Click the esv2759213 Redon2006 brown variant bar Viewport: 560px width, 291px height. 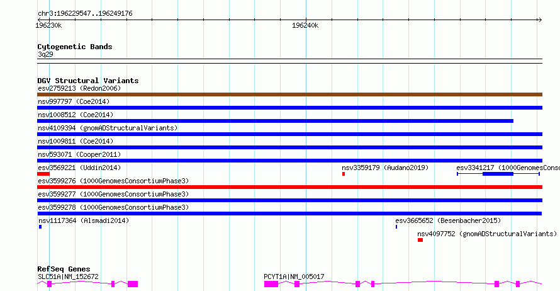click(x=289, y=94)
